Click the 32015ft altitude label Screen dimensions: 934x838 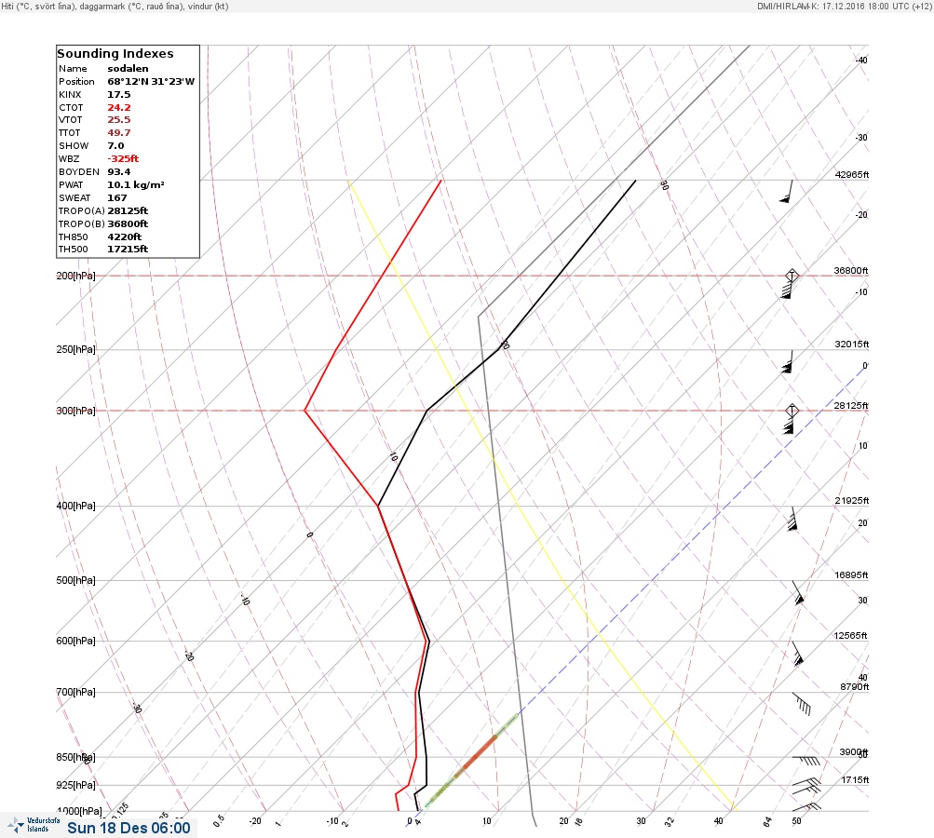tap(852, 345)
